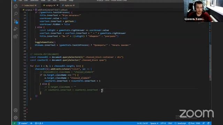Open the Explorer view in activity bar
The image size is (223, 125).
[x=16, y=6]
